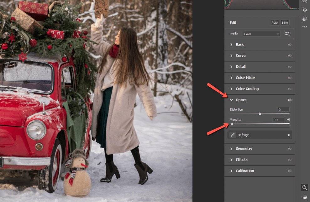
Task: Open the Profile Color dropdown
Action: 261,34
